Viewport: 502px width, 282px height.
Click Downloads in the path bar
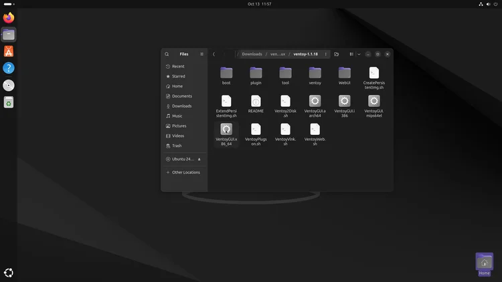point(252,54)
